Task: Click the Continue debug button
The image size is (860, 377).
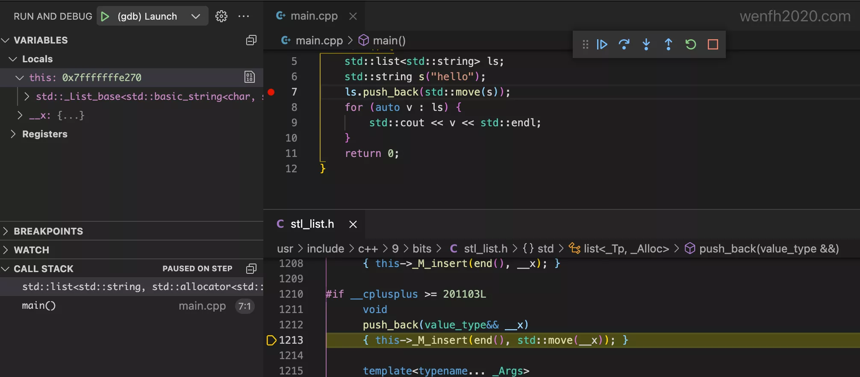Action: [602, 44]
